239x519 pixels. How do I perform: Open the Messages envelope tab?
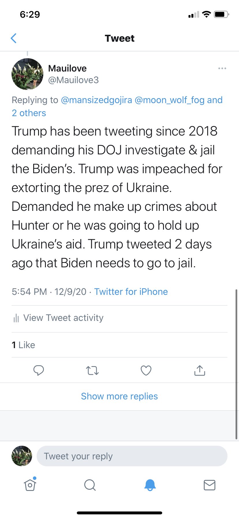click(x=210, y=485)
